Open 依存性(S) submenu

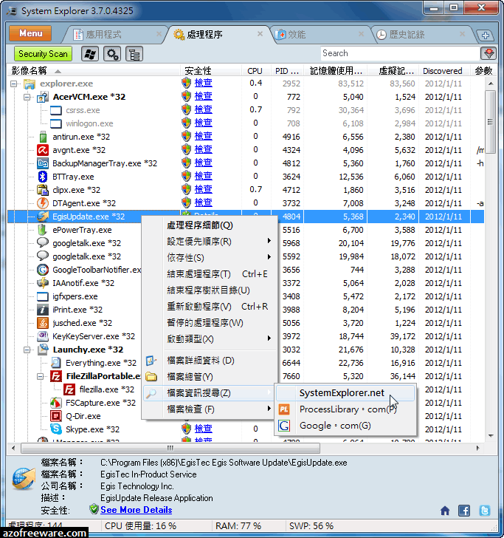pos(209,258)
